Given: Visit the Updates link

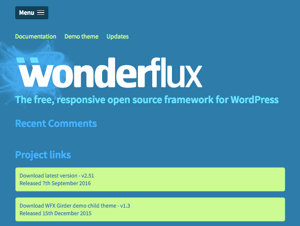Looking at the screenshot, I should coord(117,36).
